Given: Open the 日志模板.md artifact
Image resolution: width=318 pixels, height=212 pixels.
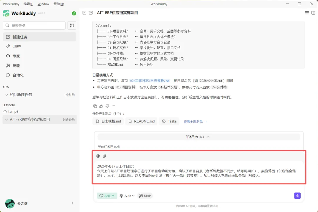Looking at the screenshot, I should pyautogui.click(x=108, y=121).
